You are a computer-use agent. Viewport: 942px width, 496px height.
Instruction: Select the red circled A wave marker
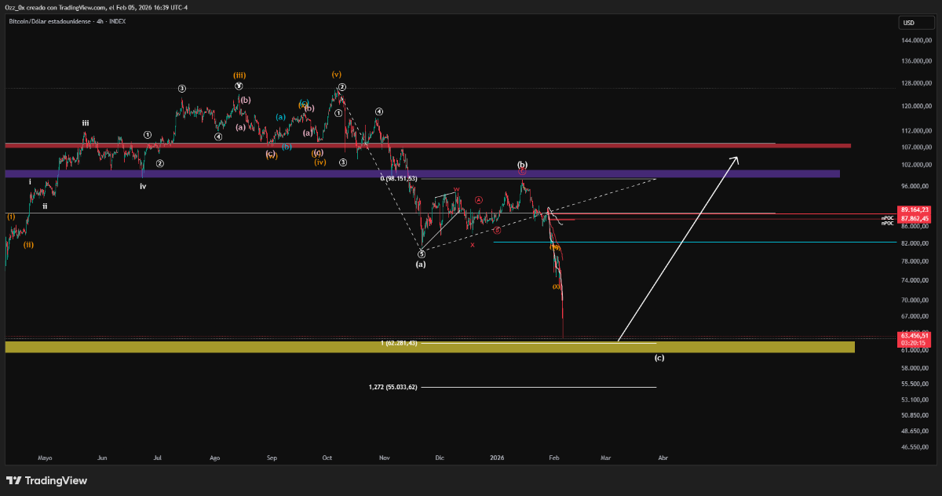478,200
